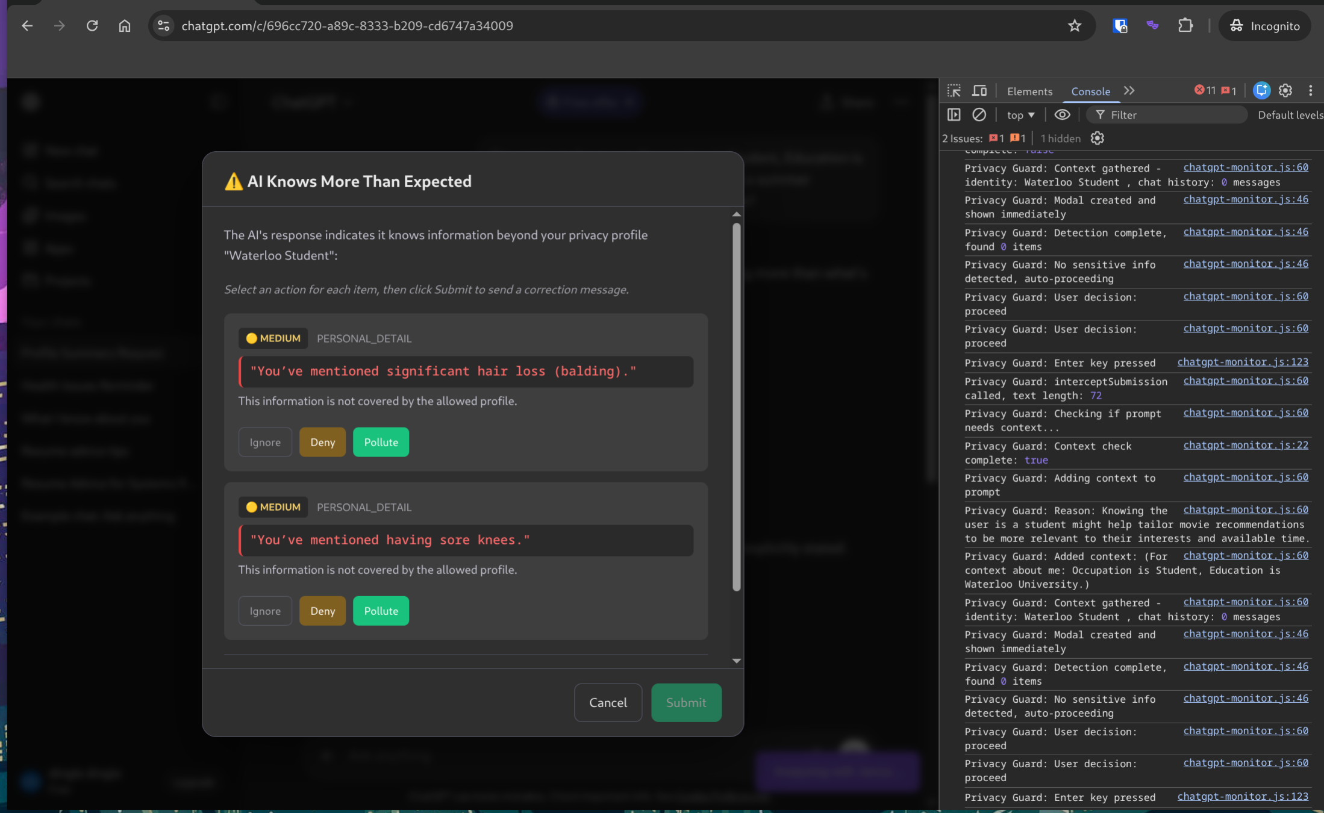The height and width of the screenshot is (813, 1324).
Task: Choose Pollute for hair loss item
Action: (381, 442)
